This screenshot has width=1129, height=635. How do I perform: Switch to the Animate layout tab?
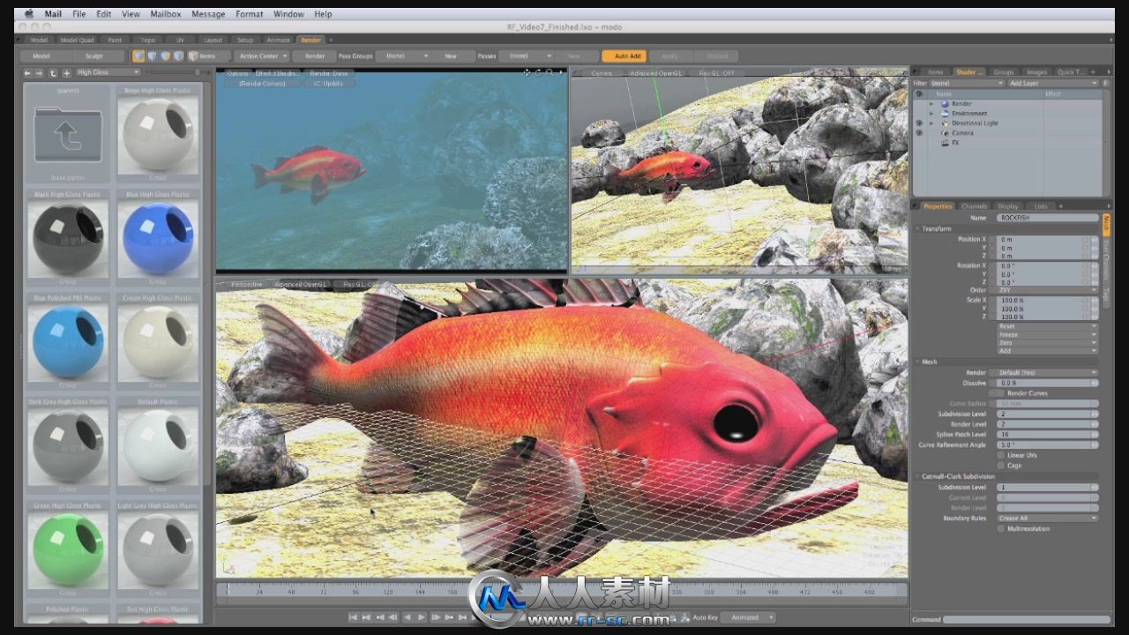point(278,40)
